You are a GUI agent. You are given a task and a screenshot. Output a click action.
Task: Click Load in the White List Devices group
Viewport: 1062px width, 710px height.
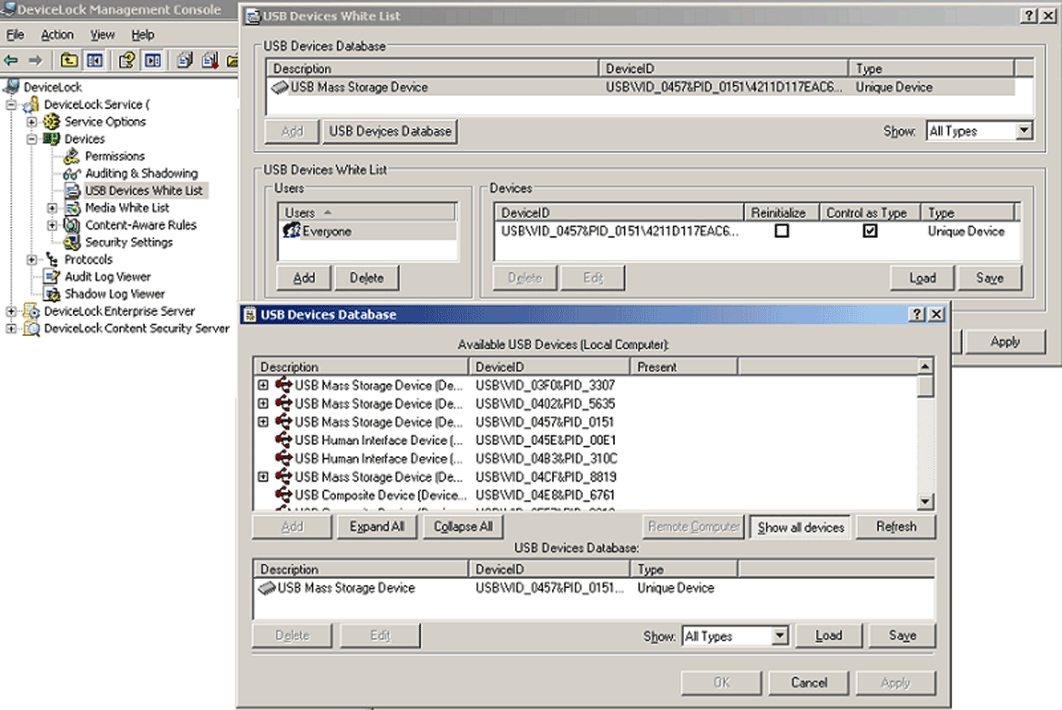tap(923, 278)
